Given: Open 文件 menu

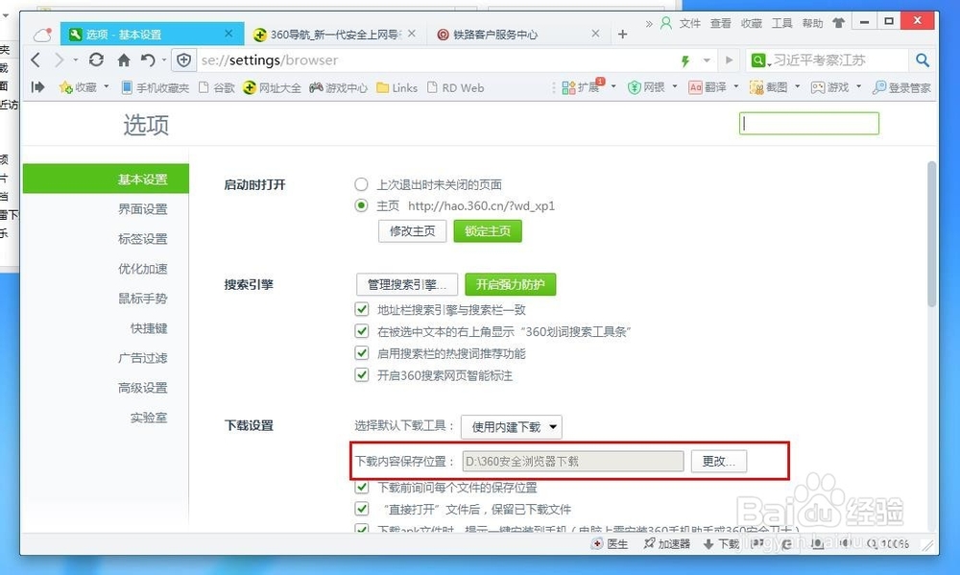Looking at the screenshot, I should tap(690, 23).
